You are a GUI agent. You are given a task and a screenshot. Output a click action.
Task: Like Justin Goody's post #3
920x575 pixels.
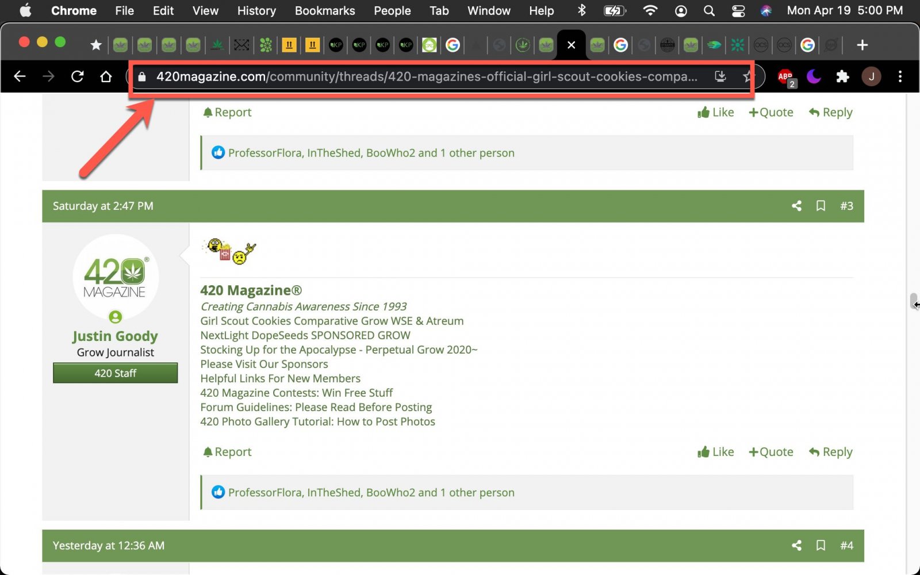click(x=716, y=452)
